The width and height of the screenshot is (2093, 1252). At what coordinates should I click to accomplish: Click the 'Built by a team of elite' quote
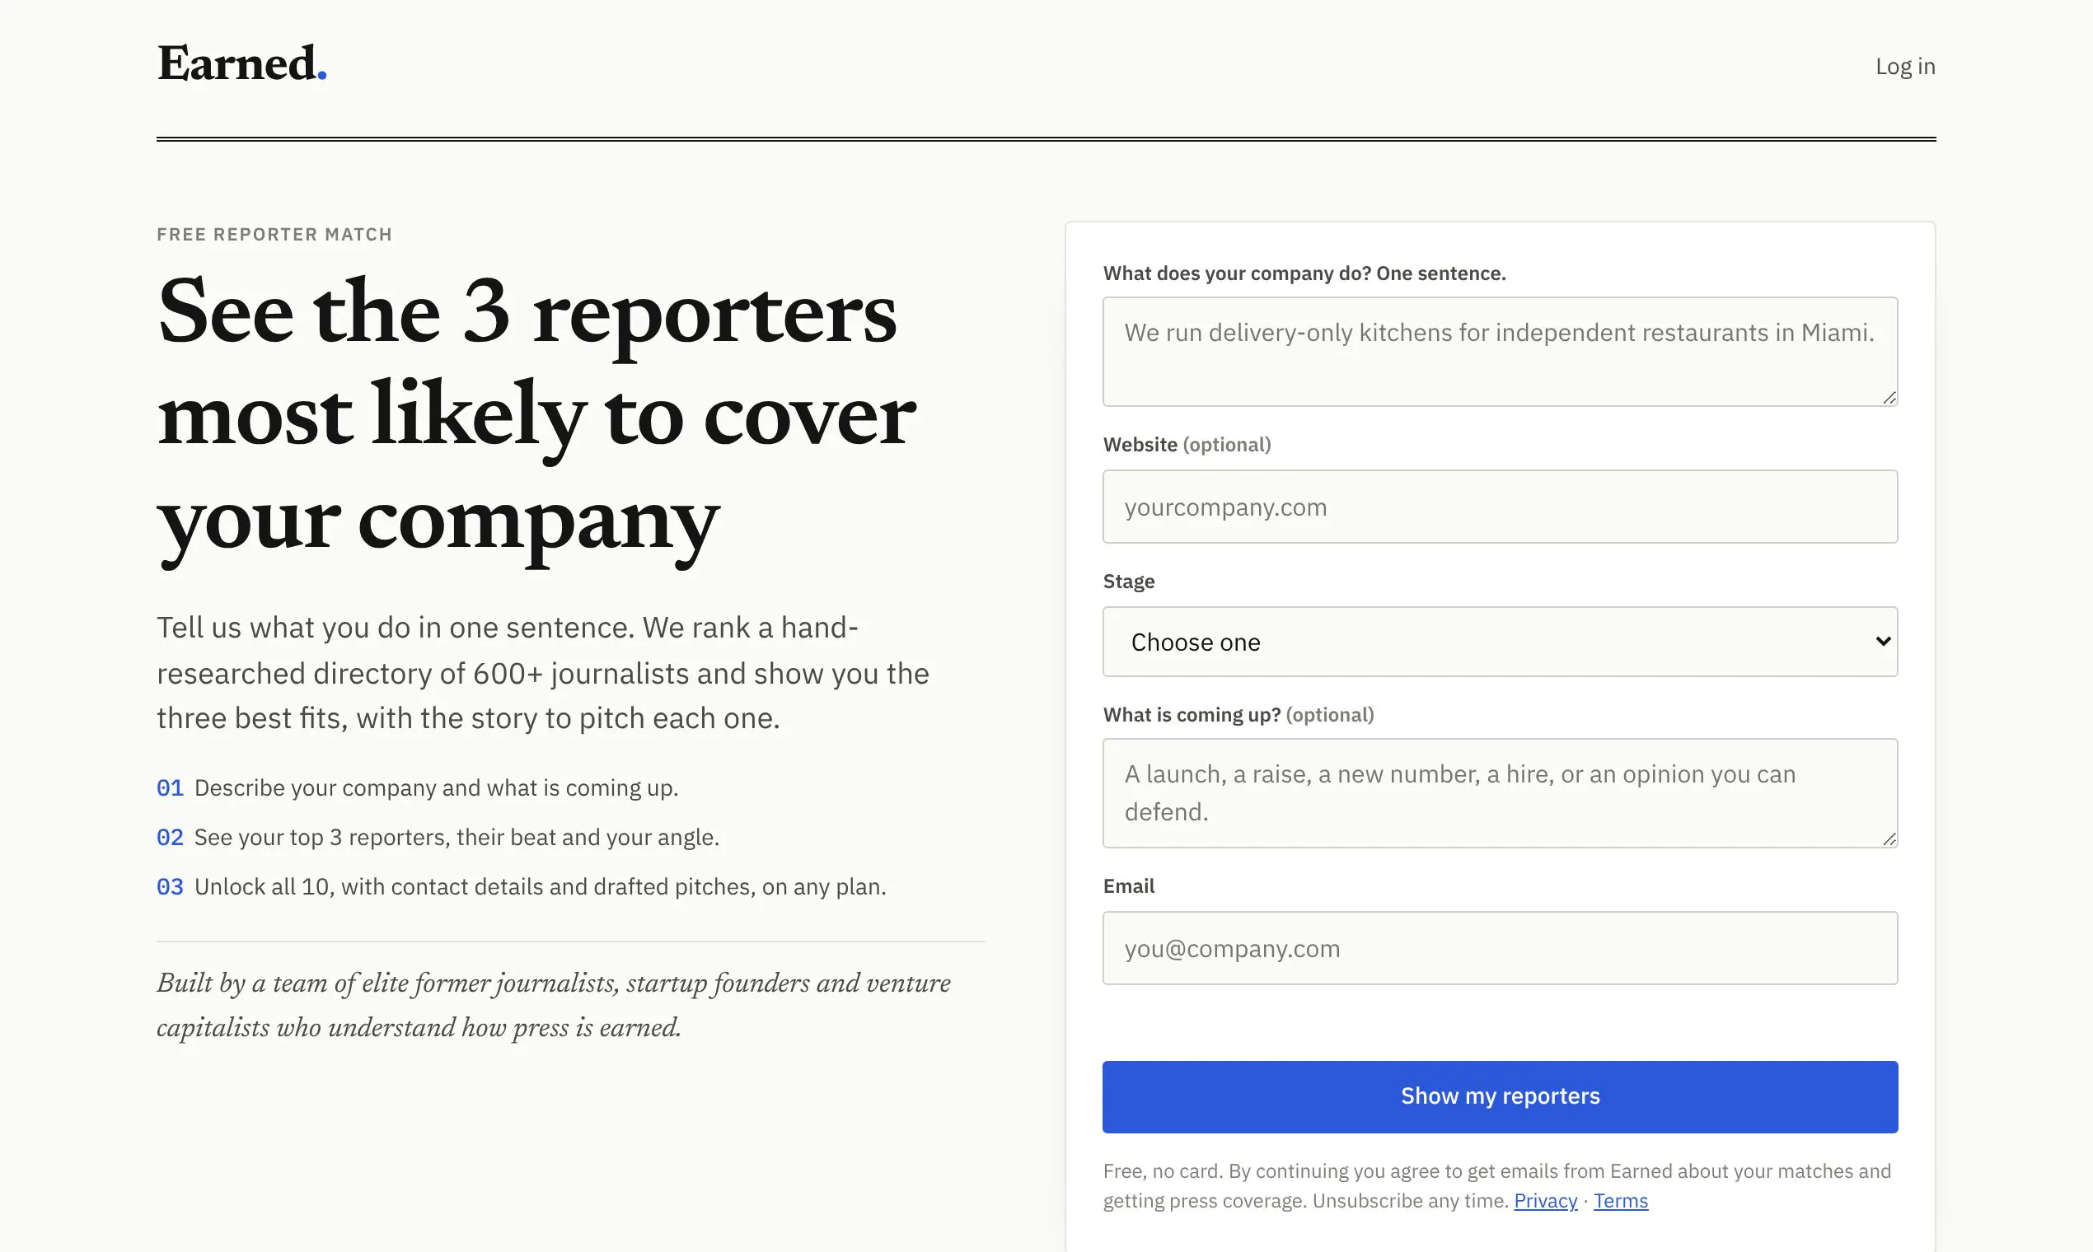point(554,1005)
